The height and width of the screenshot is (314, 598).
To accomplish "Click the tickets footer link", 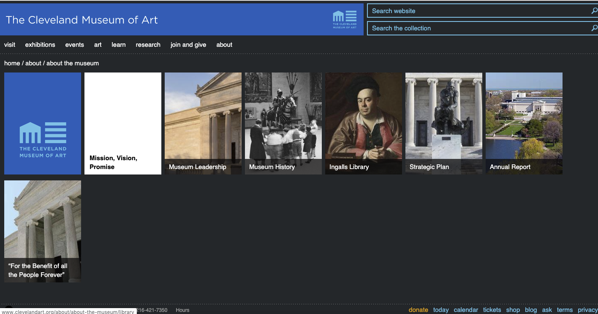I will click(492, 310).
